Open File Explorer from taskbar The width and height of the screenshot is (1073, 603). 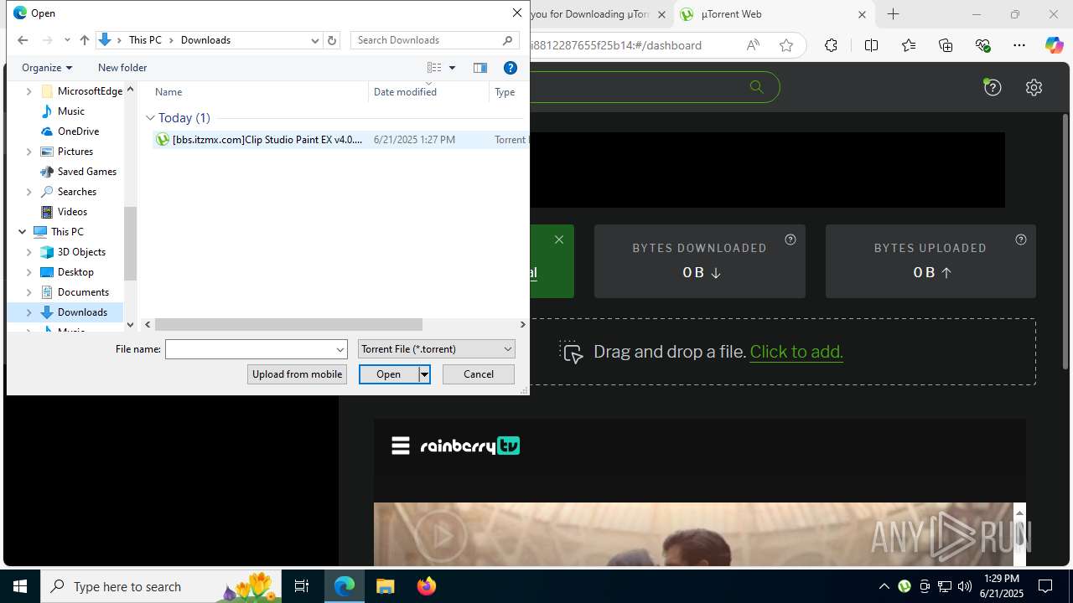click(x=385, y=586)
